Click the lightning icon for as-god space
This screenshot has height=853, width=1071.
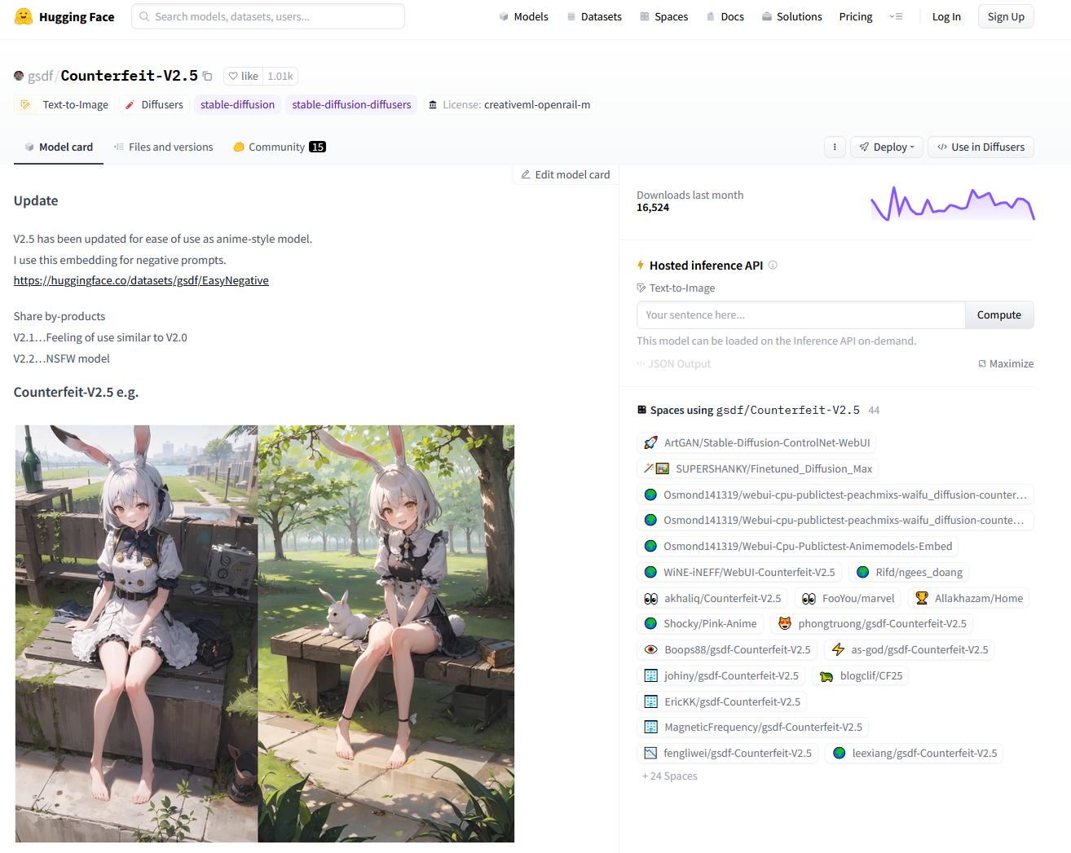pyautogui.click(x=838, y=649)
